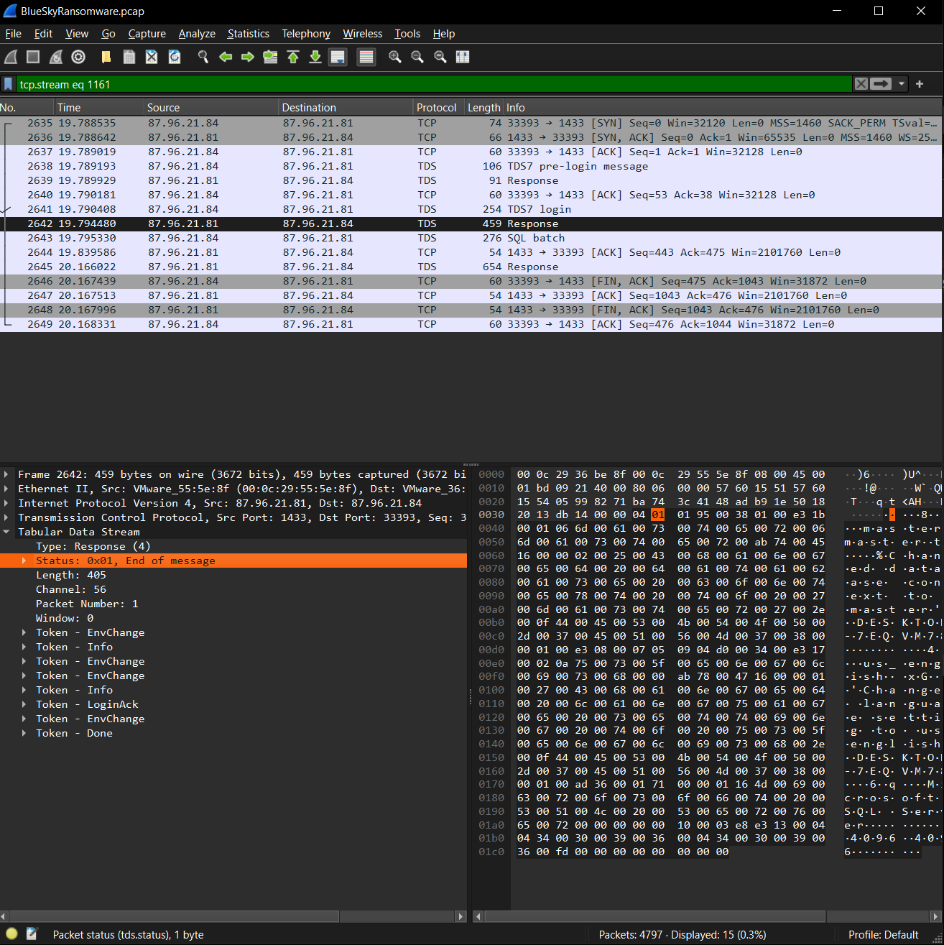Start a new packet capture

coord(11,57)
